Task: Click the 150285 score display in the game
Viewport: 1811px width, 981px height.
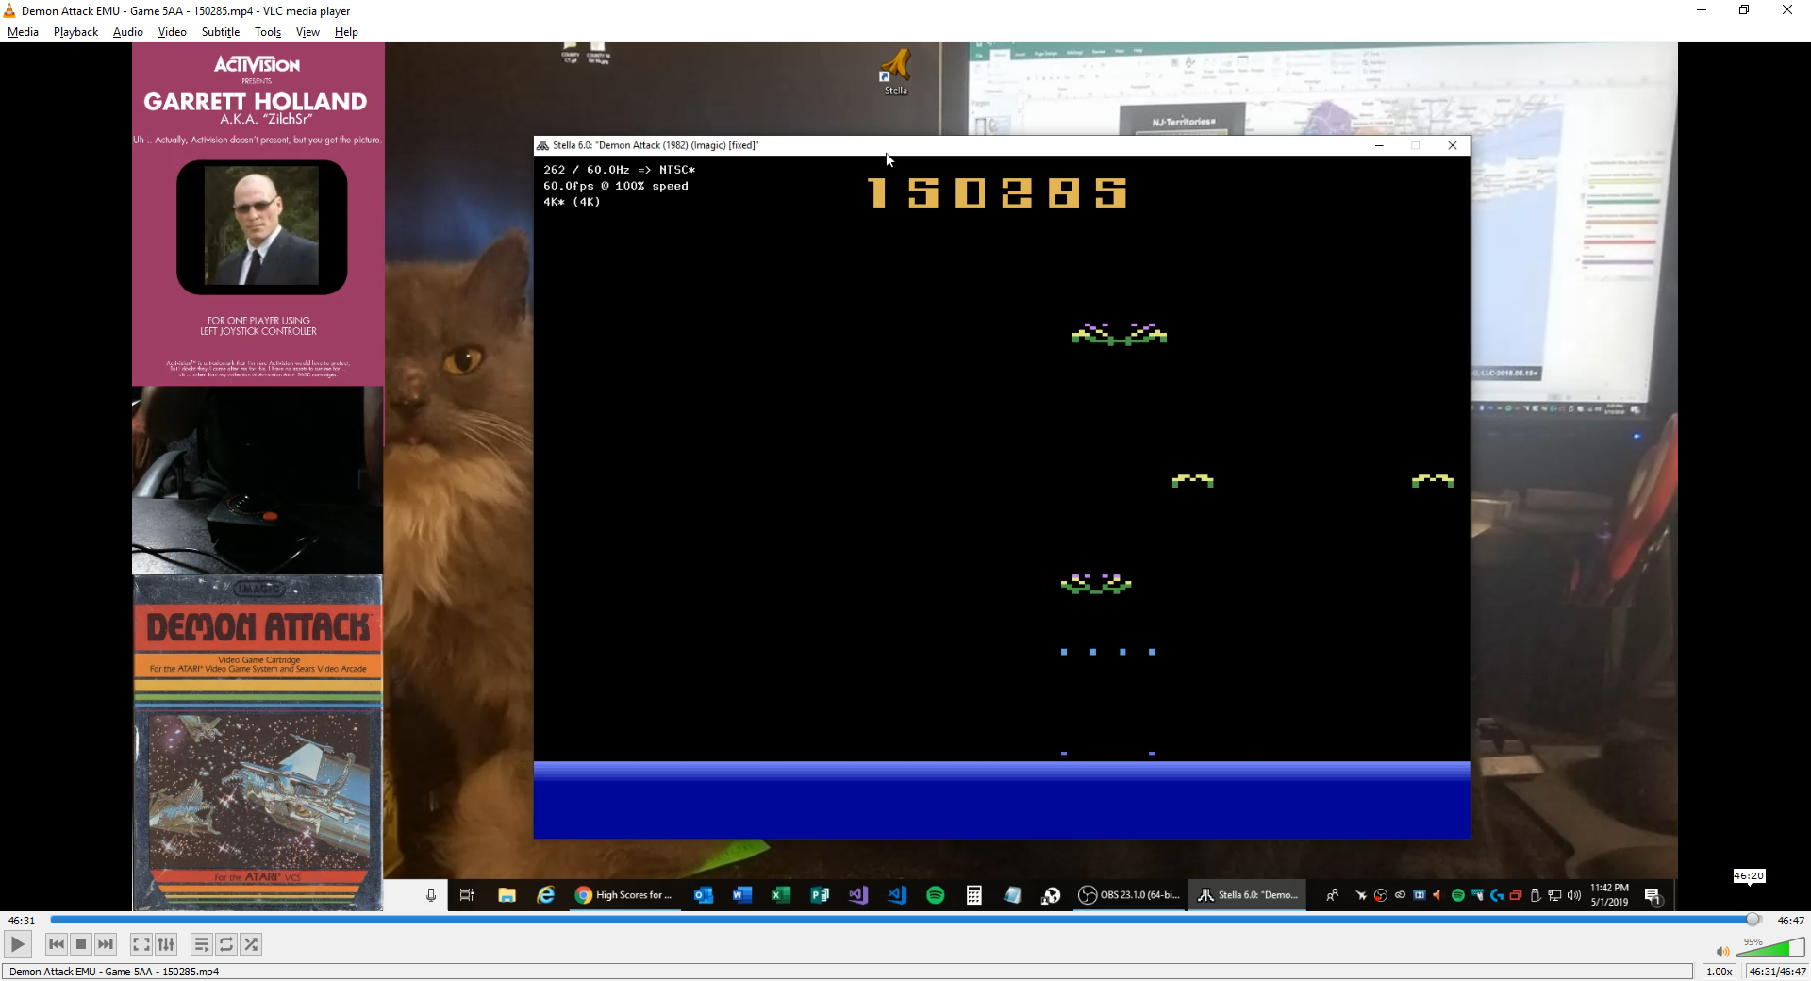Action: click(998, 192)
